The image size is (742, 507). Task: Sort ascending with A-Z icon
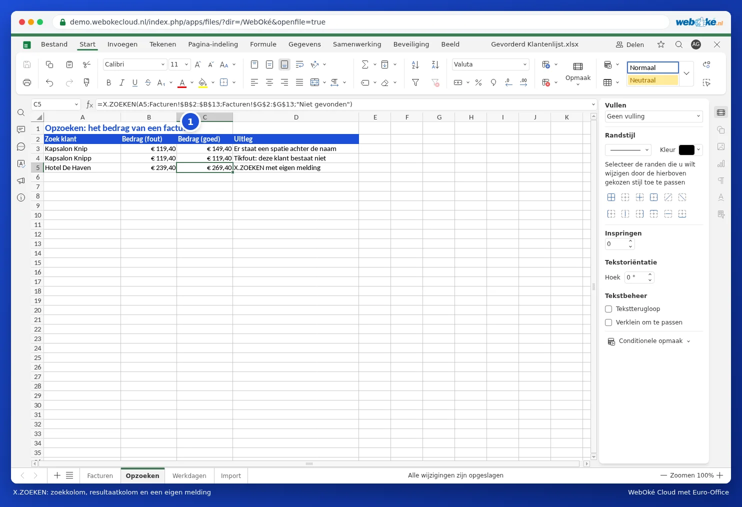[415, 64]
